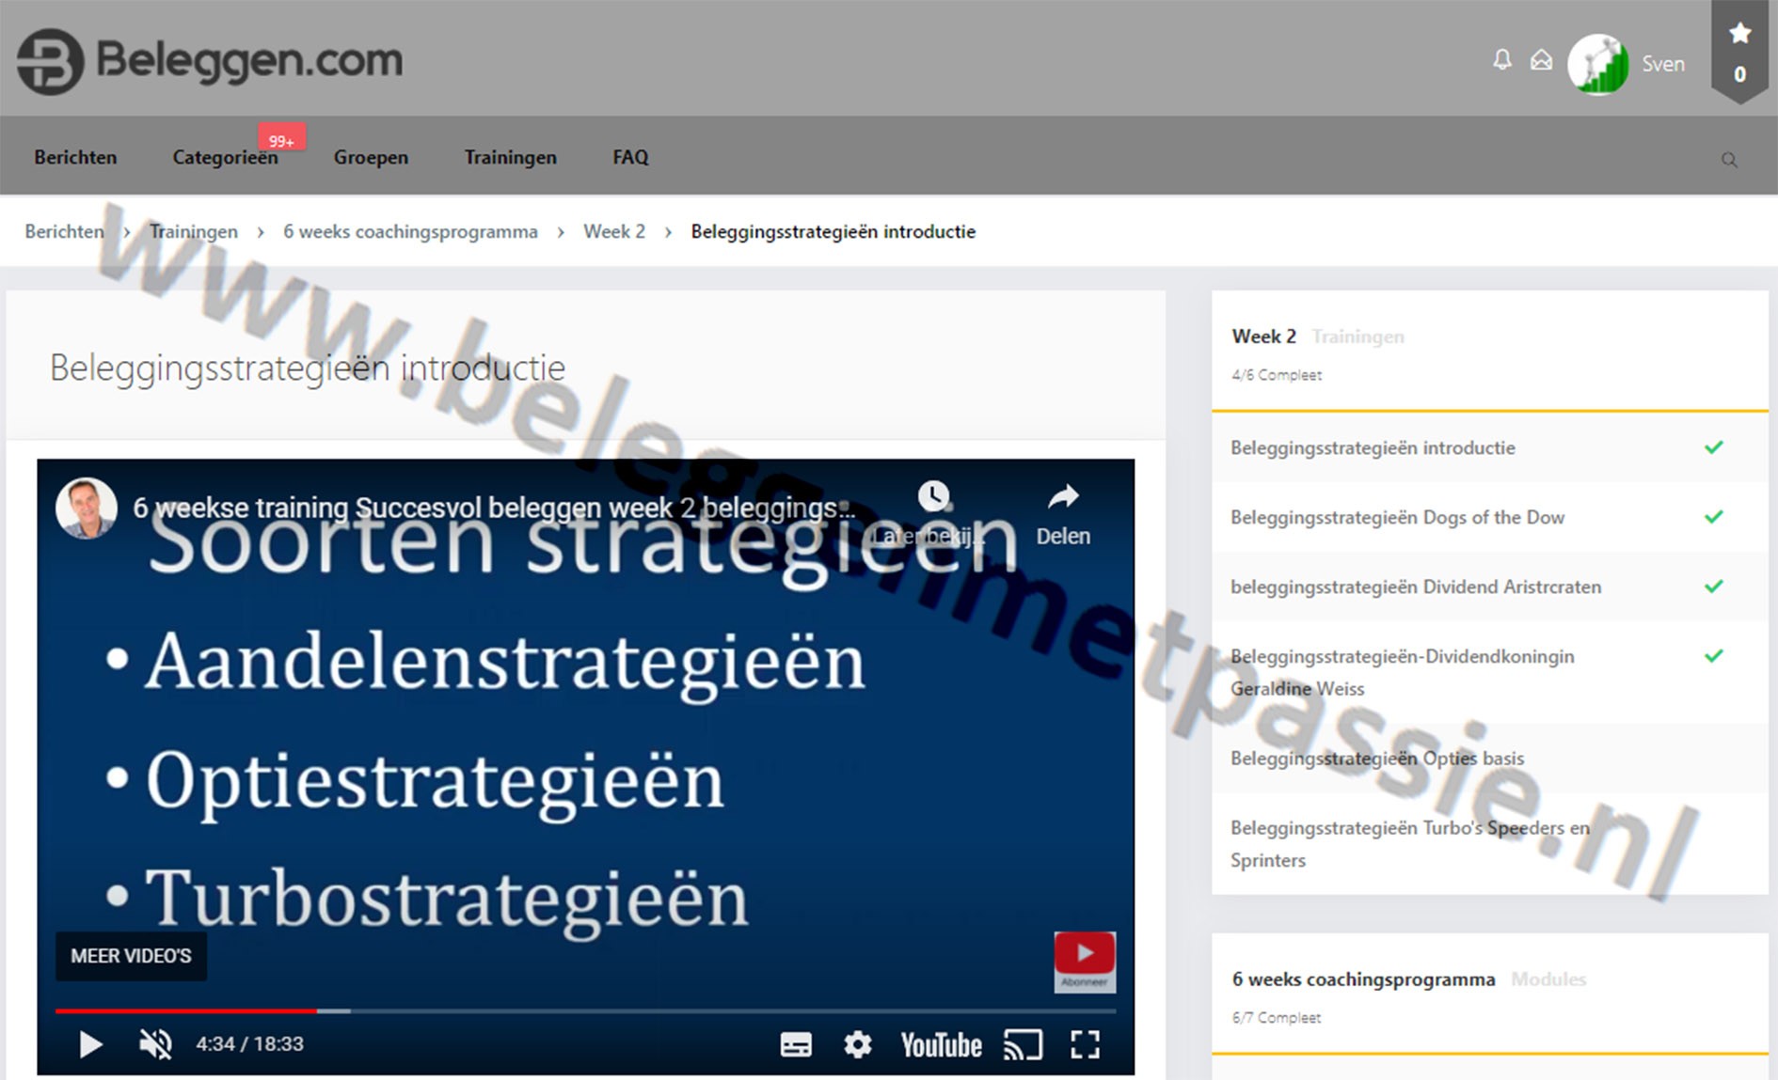Open lesson Beleggingsstrategieën Opties basis

(x=1376, y=759)
